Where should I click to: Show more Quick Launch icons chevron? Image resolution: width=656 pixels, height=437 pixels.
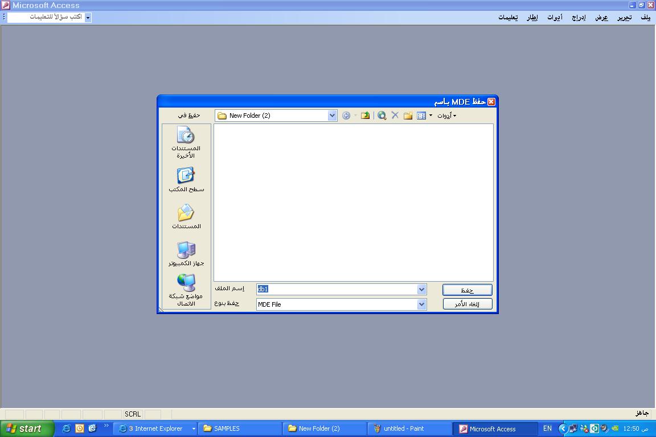(106, 426)
